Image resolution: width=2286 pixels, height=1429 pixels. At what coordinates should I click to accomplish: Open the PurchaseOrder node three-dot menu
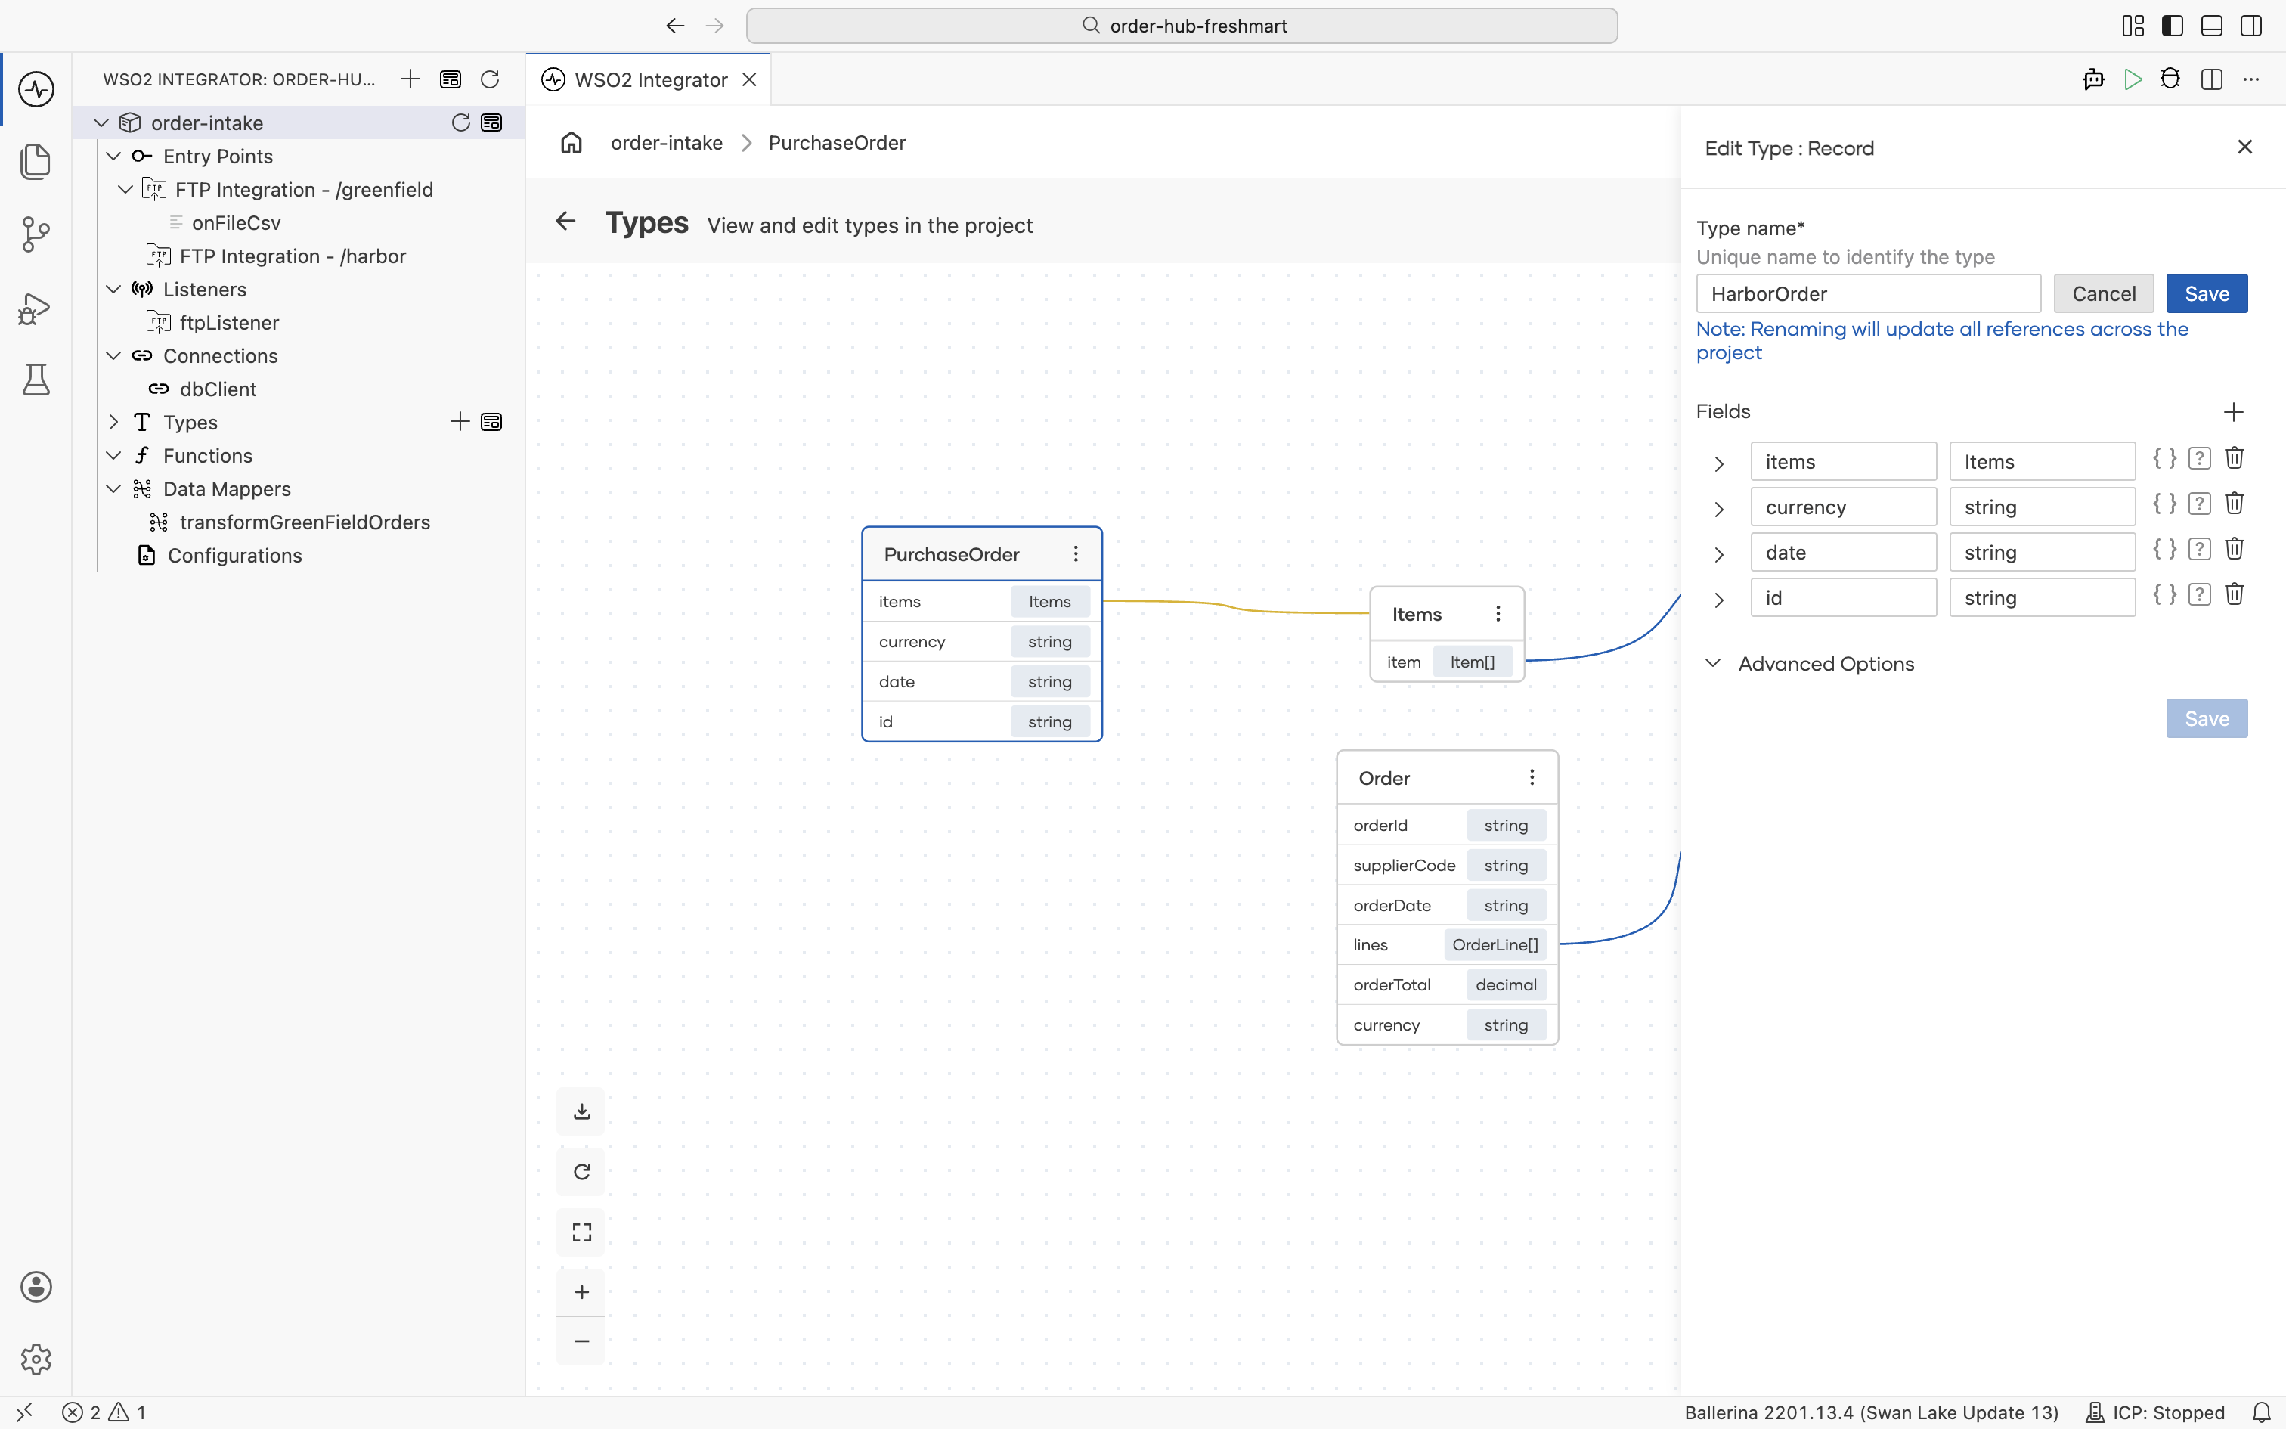pos(1076,553)
